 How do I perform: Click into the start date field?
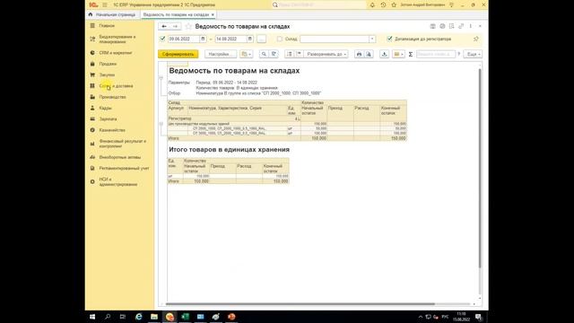(x=183, y=39)
